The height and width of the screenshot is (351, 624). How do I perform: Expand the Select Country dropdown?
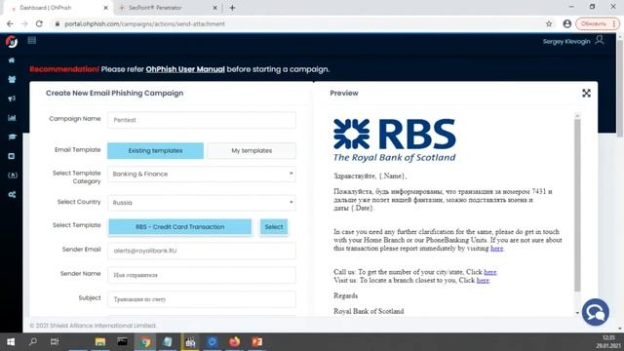(202, 203)
